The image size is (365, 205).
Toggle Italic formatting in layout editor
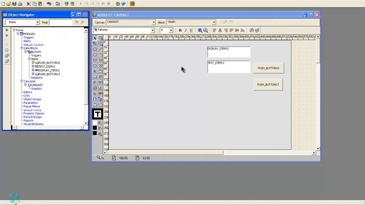185,30
